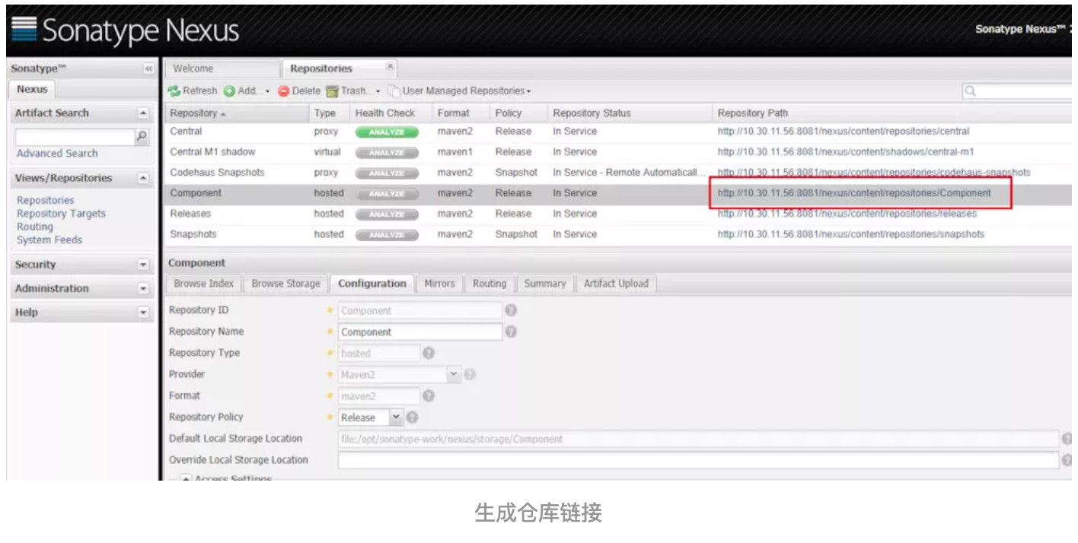Click the Artifact Search input box
The width and height of the screenshot is (1078, 543).
coord(75,137)
